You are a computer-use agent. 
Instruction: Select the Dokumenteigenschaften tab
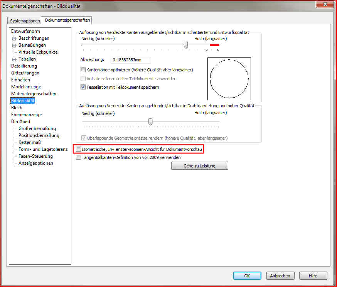point(67,20)
